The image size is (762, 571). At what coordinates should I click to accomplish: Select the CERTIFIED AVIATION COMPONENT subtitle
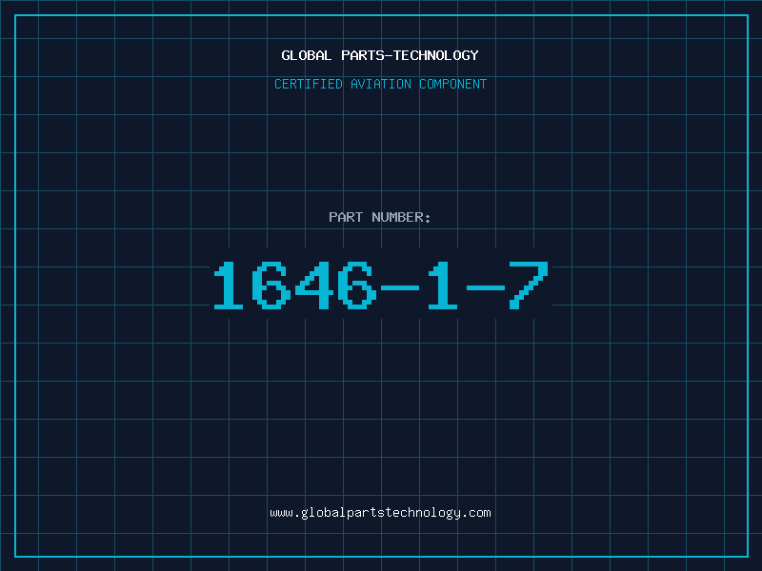tap(380, 84)
